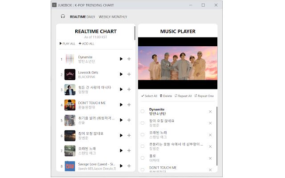Click the DON'T TOUCH ME album cover
The width and height of the screenshot is (285, 178).
click(x=70, y=105)
